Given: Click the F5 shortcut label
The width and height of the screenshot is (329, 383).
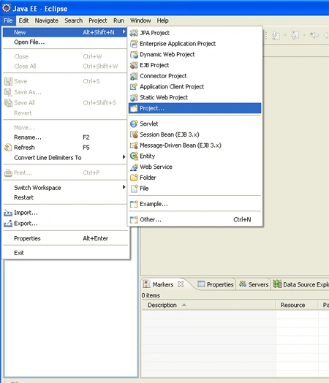Looking at the screenshot, I should (x=86, y=148).
